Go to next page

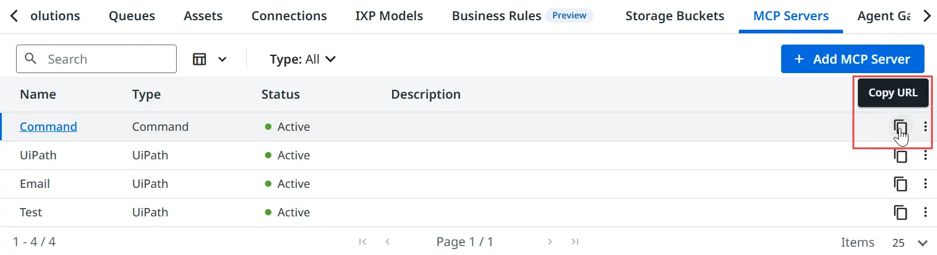(x=550, y=241)
